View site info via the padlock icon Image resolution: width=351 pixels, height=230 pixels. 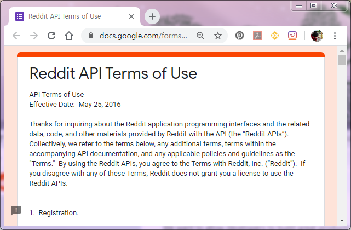tap(91, 36)
